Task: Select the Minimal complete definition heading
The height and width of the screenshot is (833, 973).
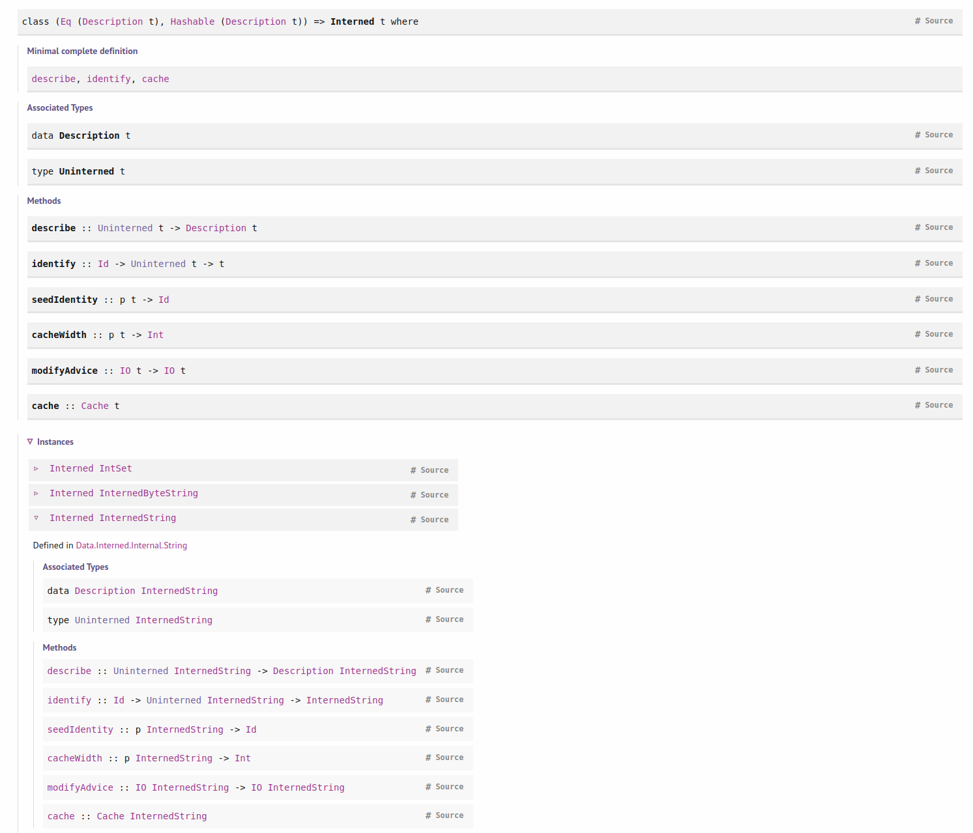Action: [82, 51]
